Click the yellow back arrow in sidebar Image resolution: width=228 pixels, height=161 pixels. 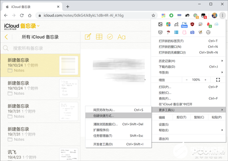[6, 37]
